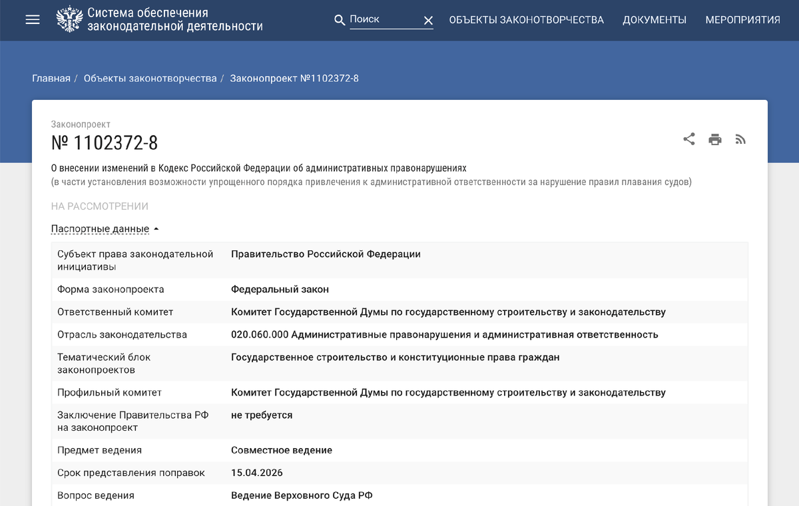Open the ДОКУМЕНТЫ menu item
The width and height of the screenshot is (799, 506).
click(655, 20)
